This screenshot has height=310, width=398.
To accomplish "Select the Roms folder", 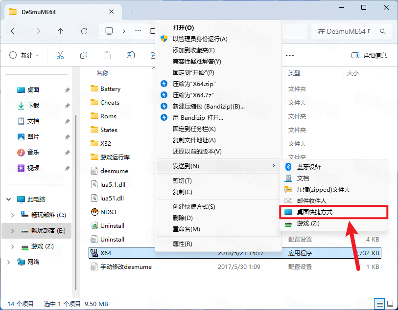I will tap(108, 116).
